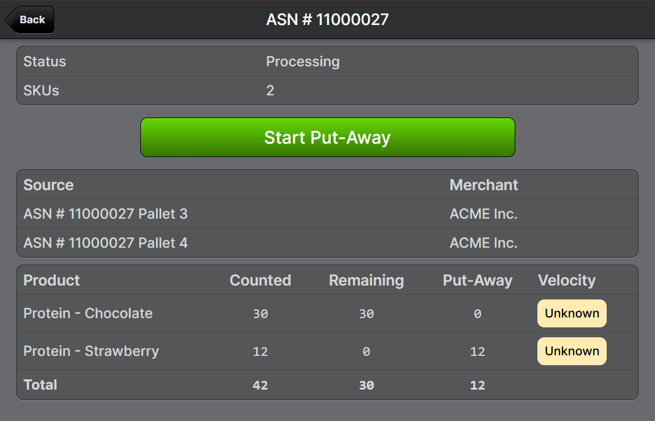
Task: Click the SKUs count row
Action: click(x=327, y=91)
